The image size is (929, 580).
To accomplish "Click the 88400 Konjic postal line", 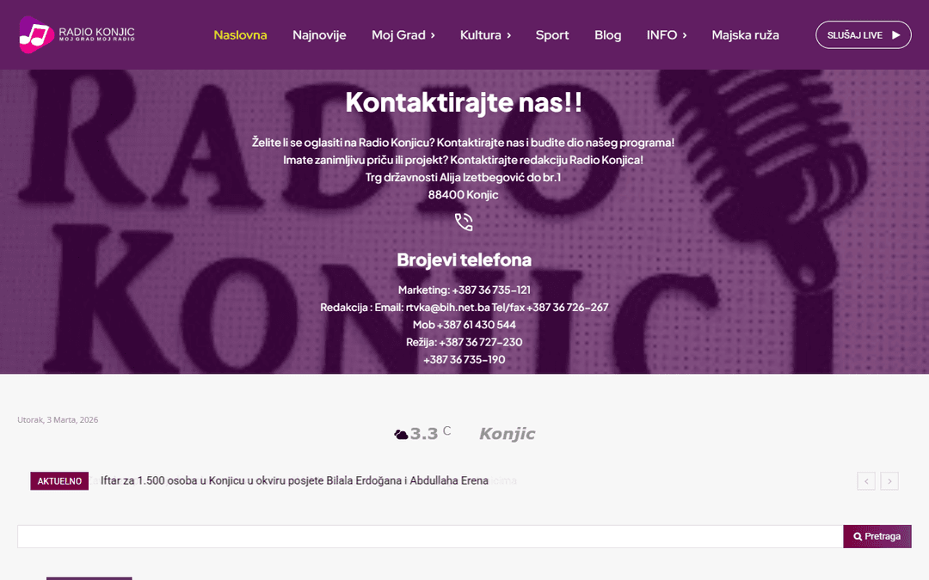I will (464, 195).
